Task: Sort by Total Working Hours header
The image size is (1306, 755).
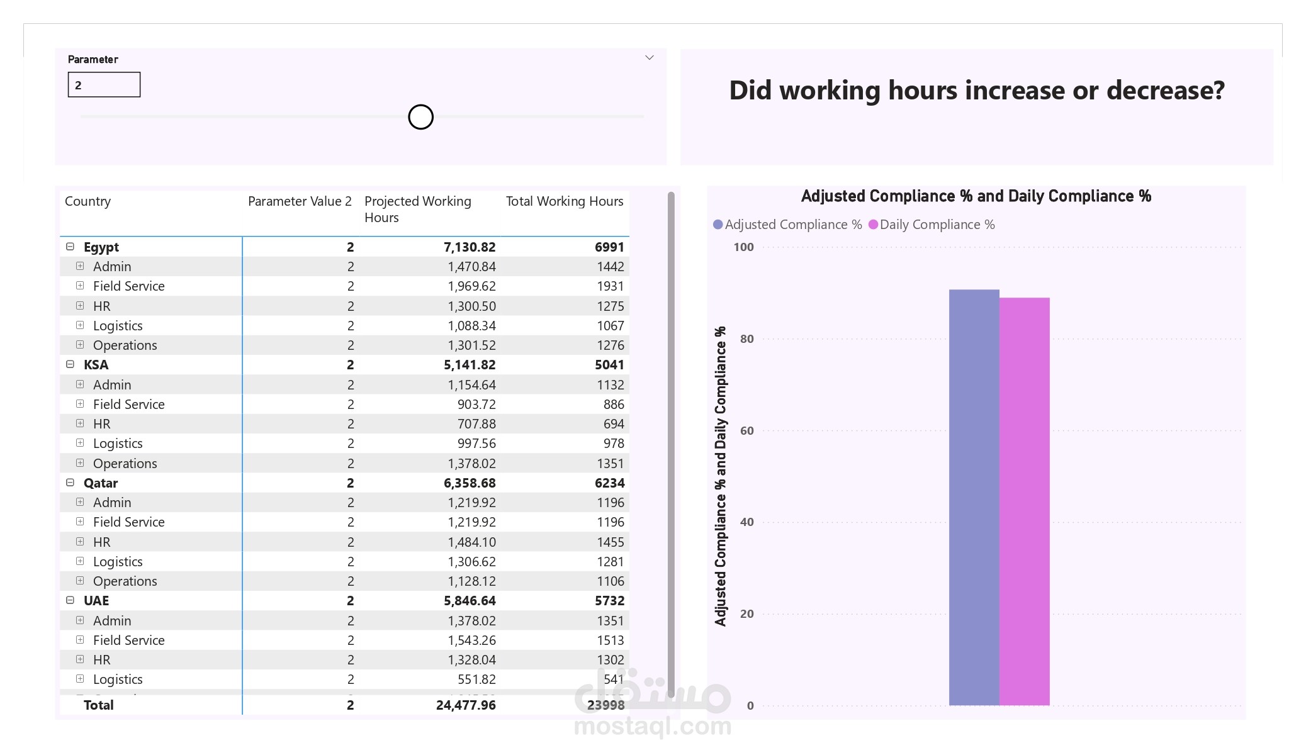Action: [x=565, y=201]
